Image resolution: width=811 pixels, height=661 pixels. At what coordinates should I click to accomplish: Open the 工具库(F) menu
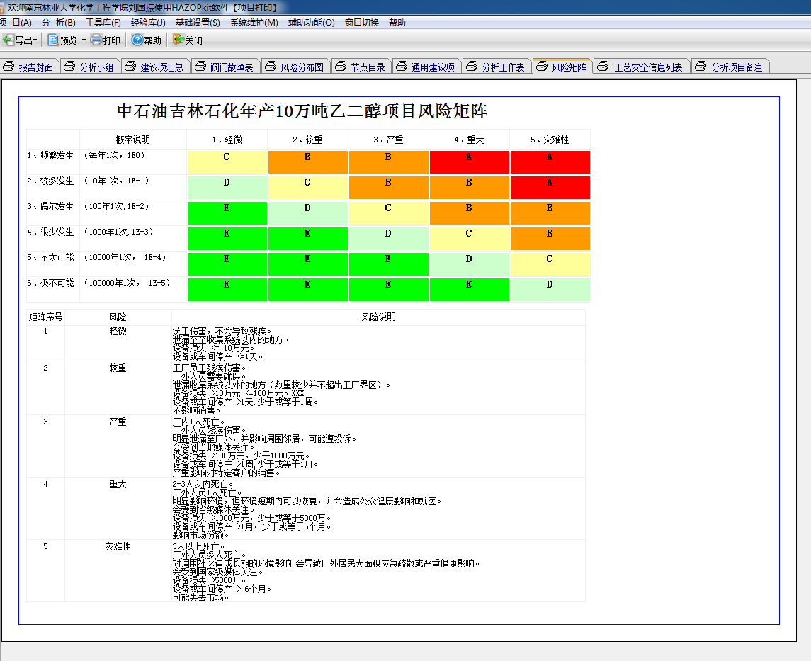pos(103,22)
